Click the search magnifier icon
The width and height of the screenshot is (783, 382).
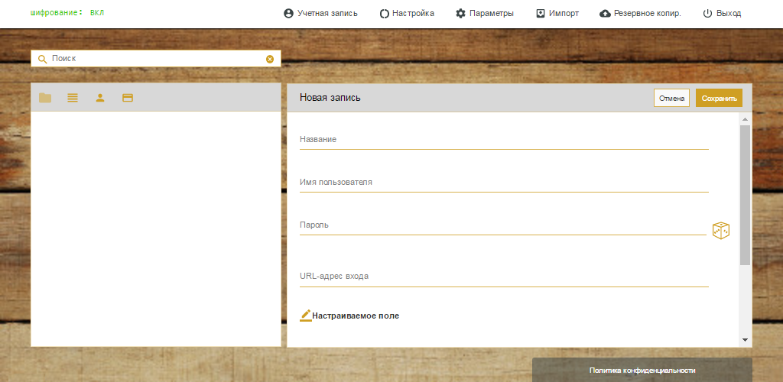click(43, 59)
